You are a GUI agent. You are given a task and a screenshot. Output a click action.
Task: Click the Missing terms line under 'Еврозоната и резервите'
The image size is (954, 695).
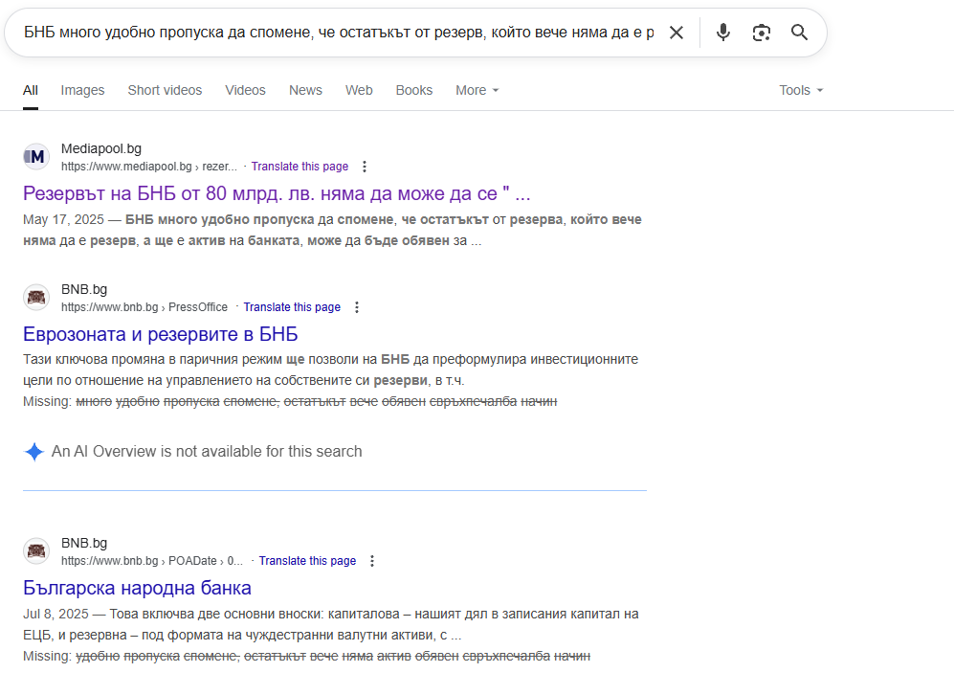[x=290, y=402]
